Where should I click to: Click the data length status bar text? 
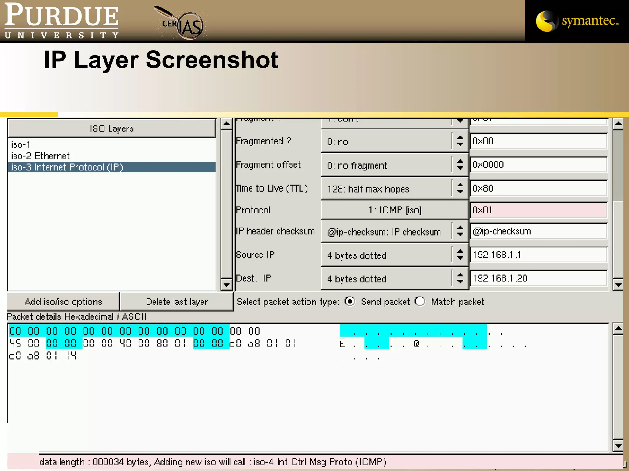(x=213, y=462)
